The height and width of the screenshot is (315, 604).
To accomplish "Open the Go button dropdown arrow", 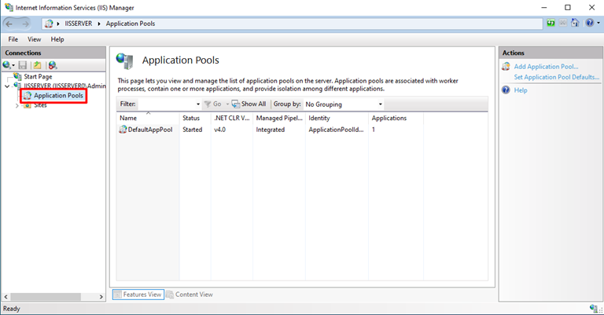I will (227, 104).
